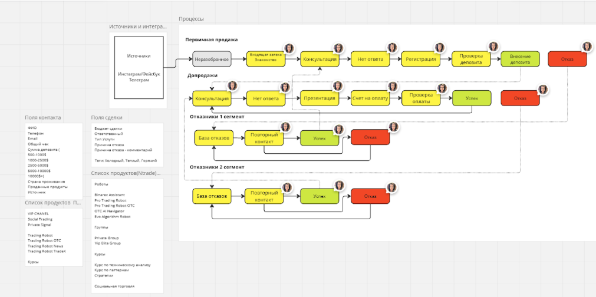This screenshot has height=297, width=596.
Task: Click the Поля контакта frame title
Action: (43, 118)
